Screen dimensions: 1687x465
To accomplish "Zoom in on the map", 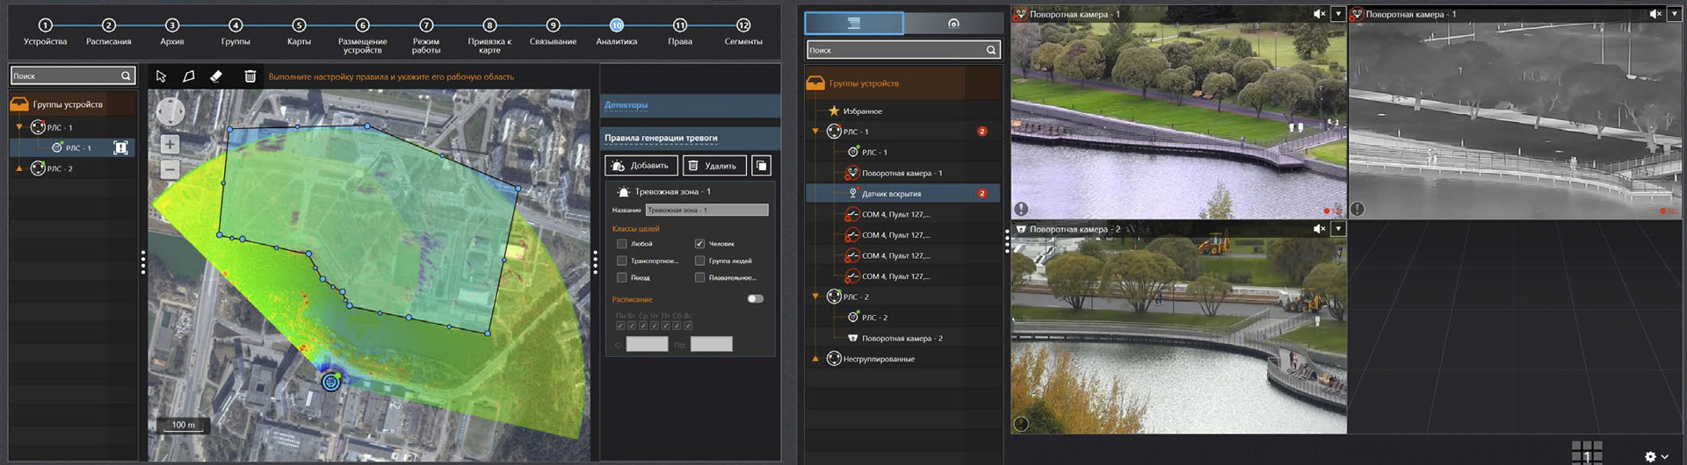I will 170,144.
